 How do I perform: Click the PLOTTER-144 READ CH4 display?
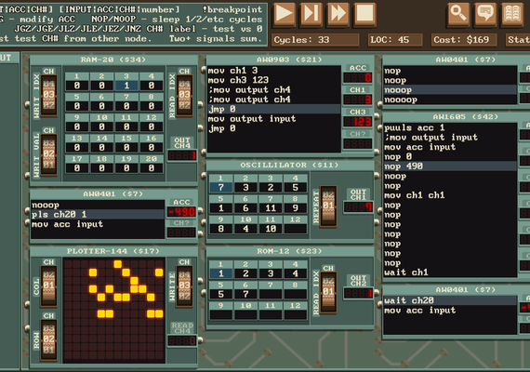point(182,340)
